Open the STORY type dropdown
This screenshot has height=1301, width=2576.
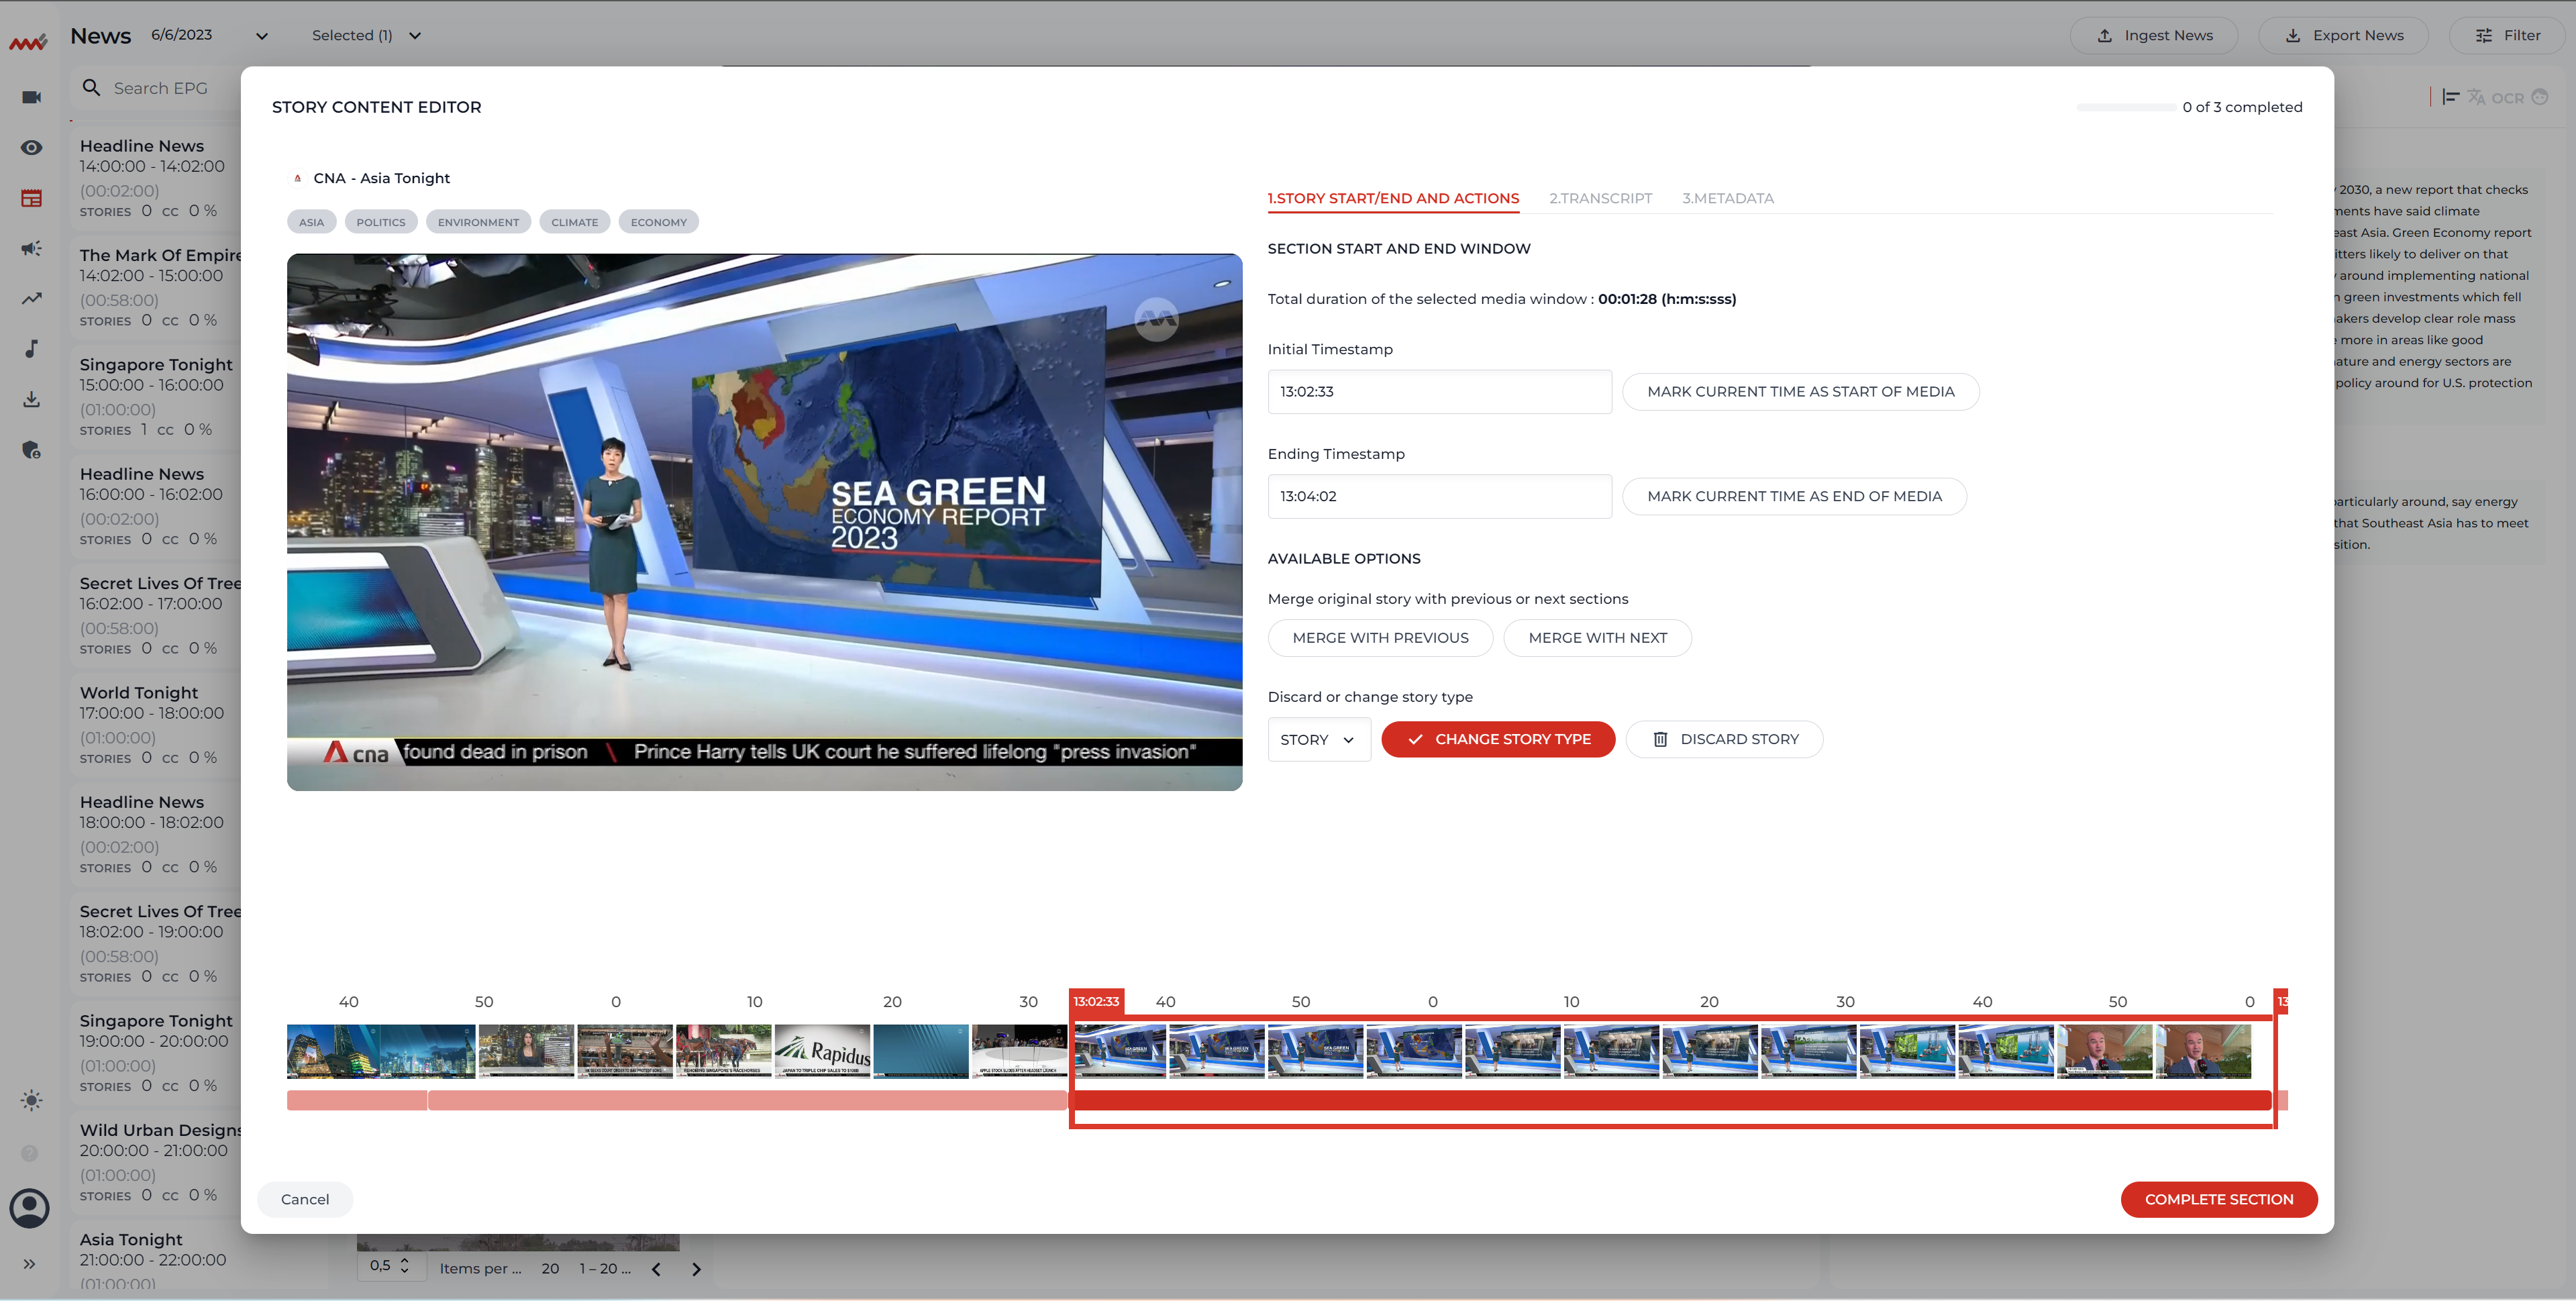[x=1318, y=740]
